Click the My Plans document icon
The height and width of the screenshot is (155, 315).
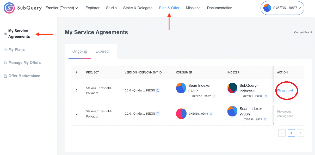[x=5, y=50]
